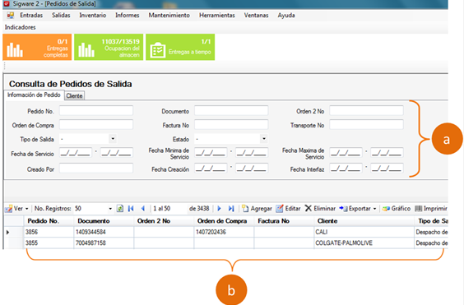This screenshot has width=464, height=305.
Task: Click Imprimir in the grid toolbar
Action: click(431, 209)
